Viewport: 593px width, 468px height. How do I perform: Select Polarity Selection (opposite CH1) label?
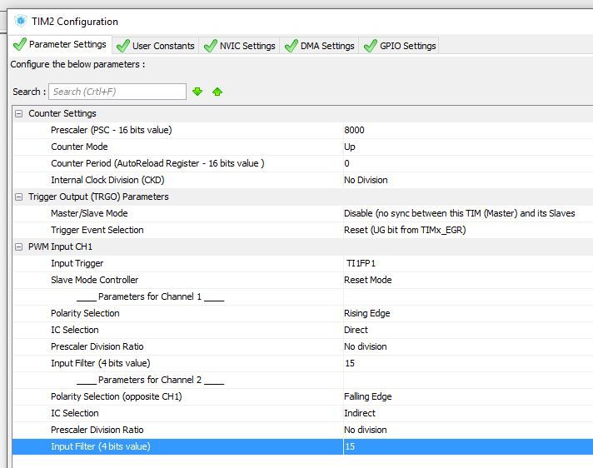pyautogui.click(x=116, y=396)
